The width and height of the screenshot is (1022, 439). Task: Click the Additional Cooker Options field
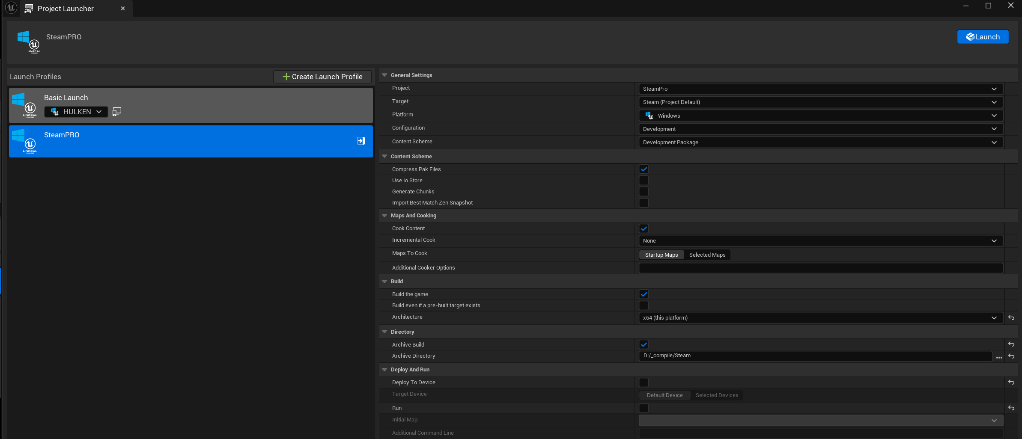[821, 268]
